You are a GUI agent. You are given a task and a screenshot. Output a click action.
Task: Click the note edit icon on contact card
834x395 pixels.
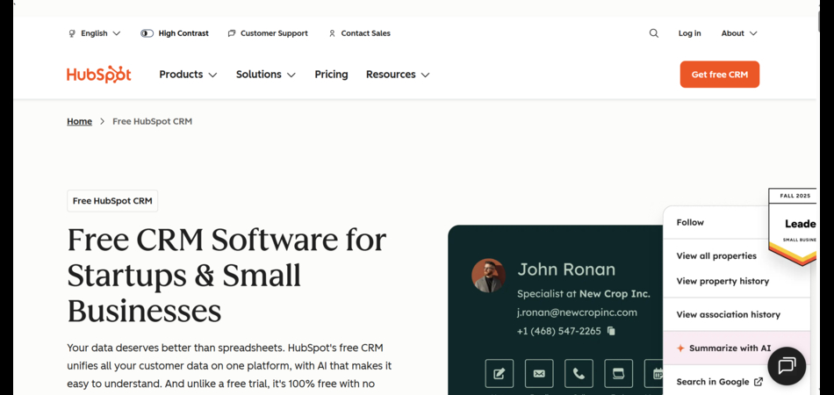[x=500, y=373]
